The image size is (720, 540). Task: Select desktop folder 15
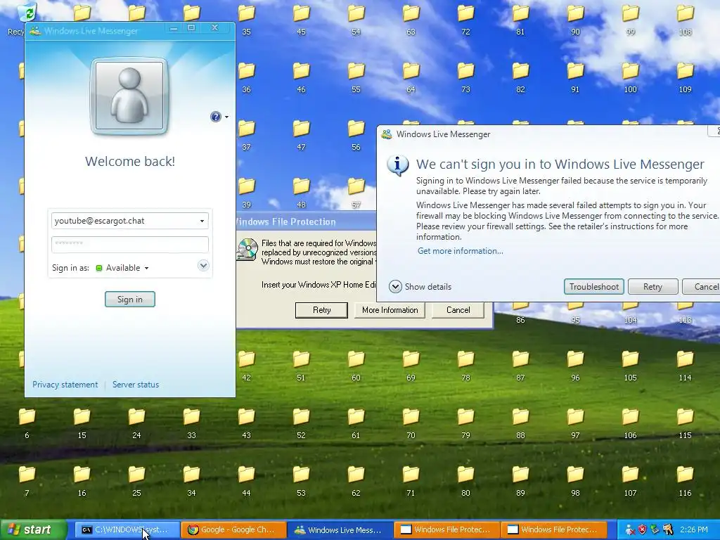tap(82, 423)
